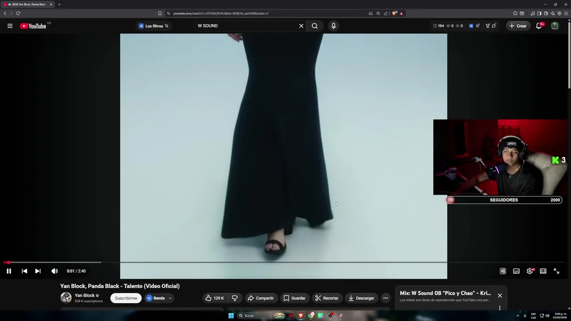
Task: Open the zoom magnifier in address bar
Action: click(378, 13)
